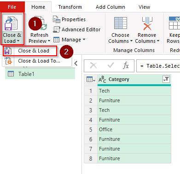This screenshot has width=180, height=174.
Task: Click the Properties icon
Action: point(57,19)
